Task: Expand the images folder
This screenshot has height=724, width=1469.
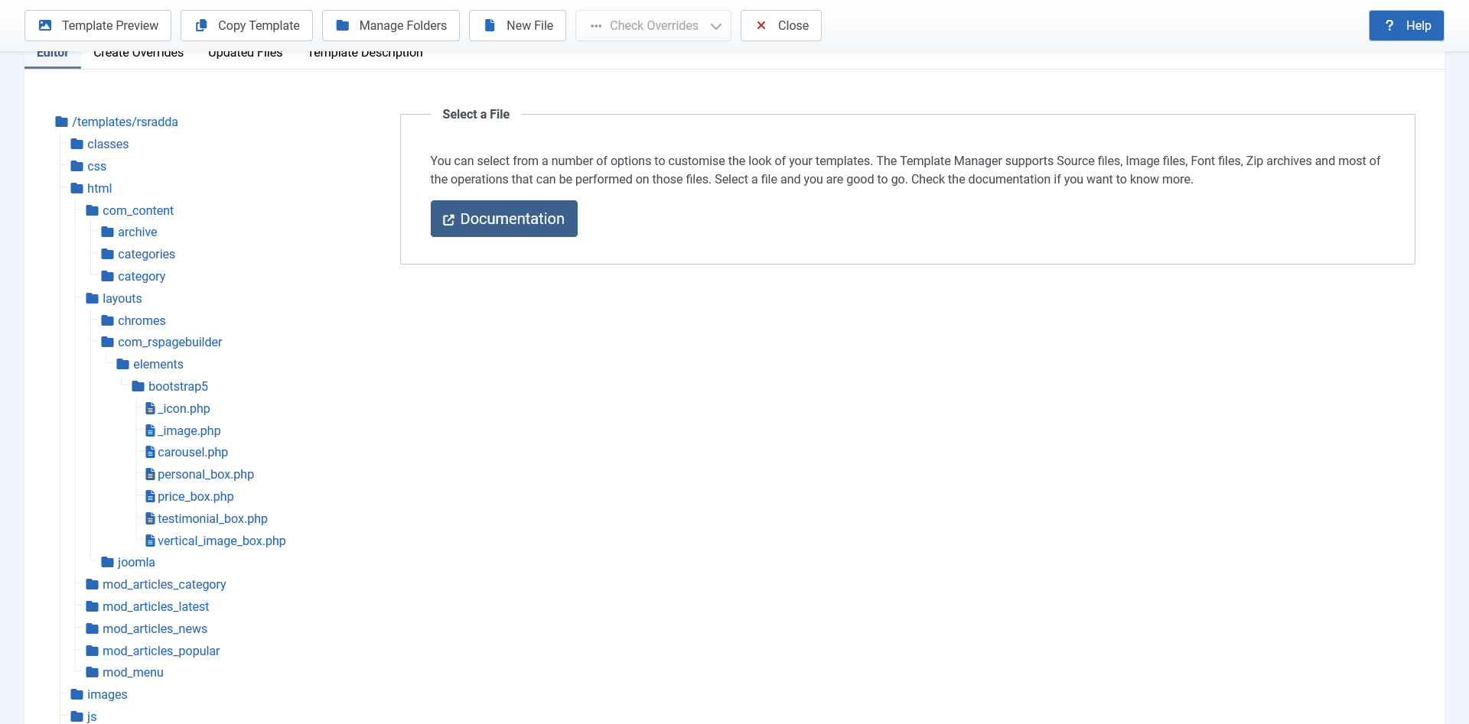Action: pos(107,695)
